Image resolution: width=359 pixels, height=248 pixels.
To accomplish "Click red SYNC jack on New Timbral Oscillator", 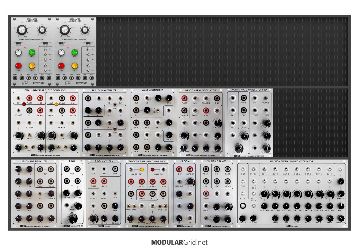I will [x=206, y=110].
